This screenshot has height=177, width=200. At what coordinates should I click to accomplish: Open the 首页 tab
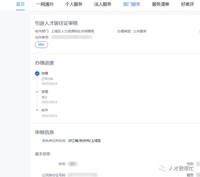point(20,4)
